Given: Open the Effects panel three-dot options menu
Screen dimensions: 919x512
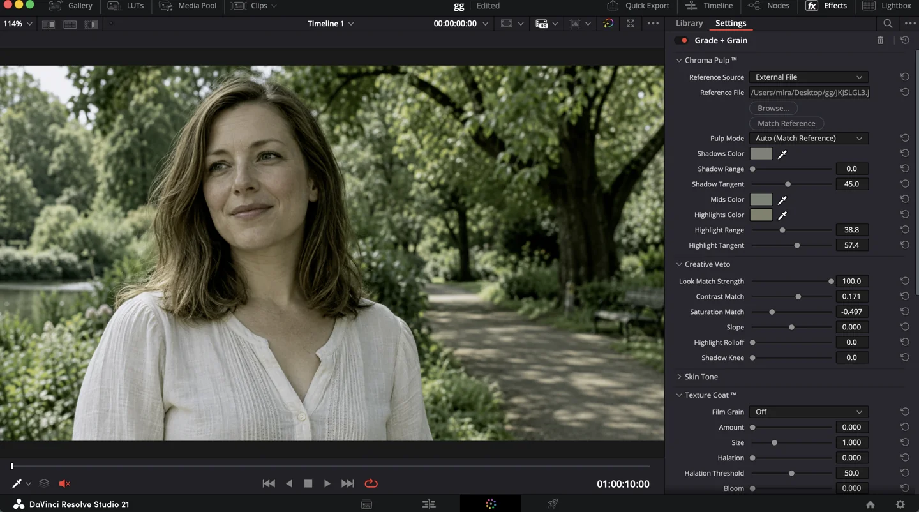Looking at the screenshot, I should [910, 24].
